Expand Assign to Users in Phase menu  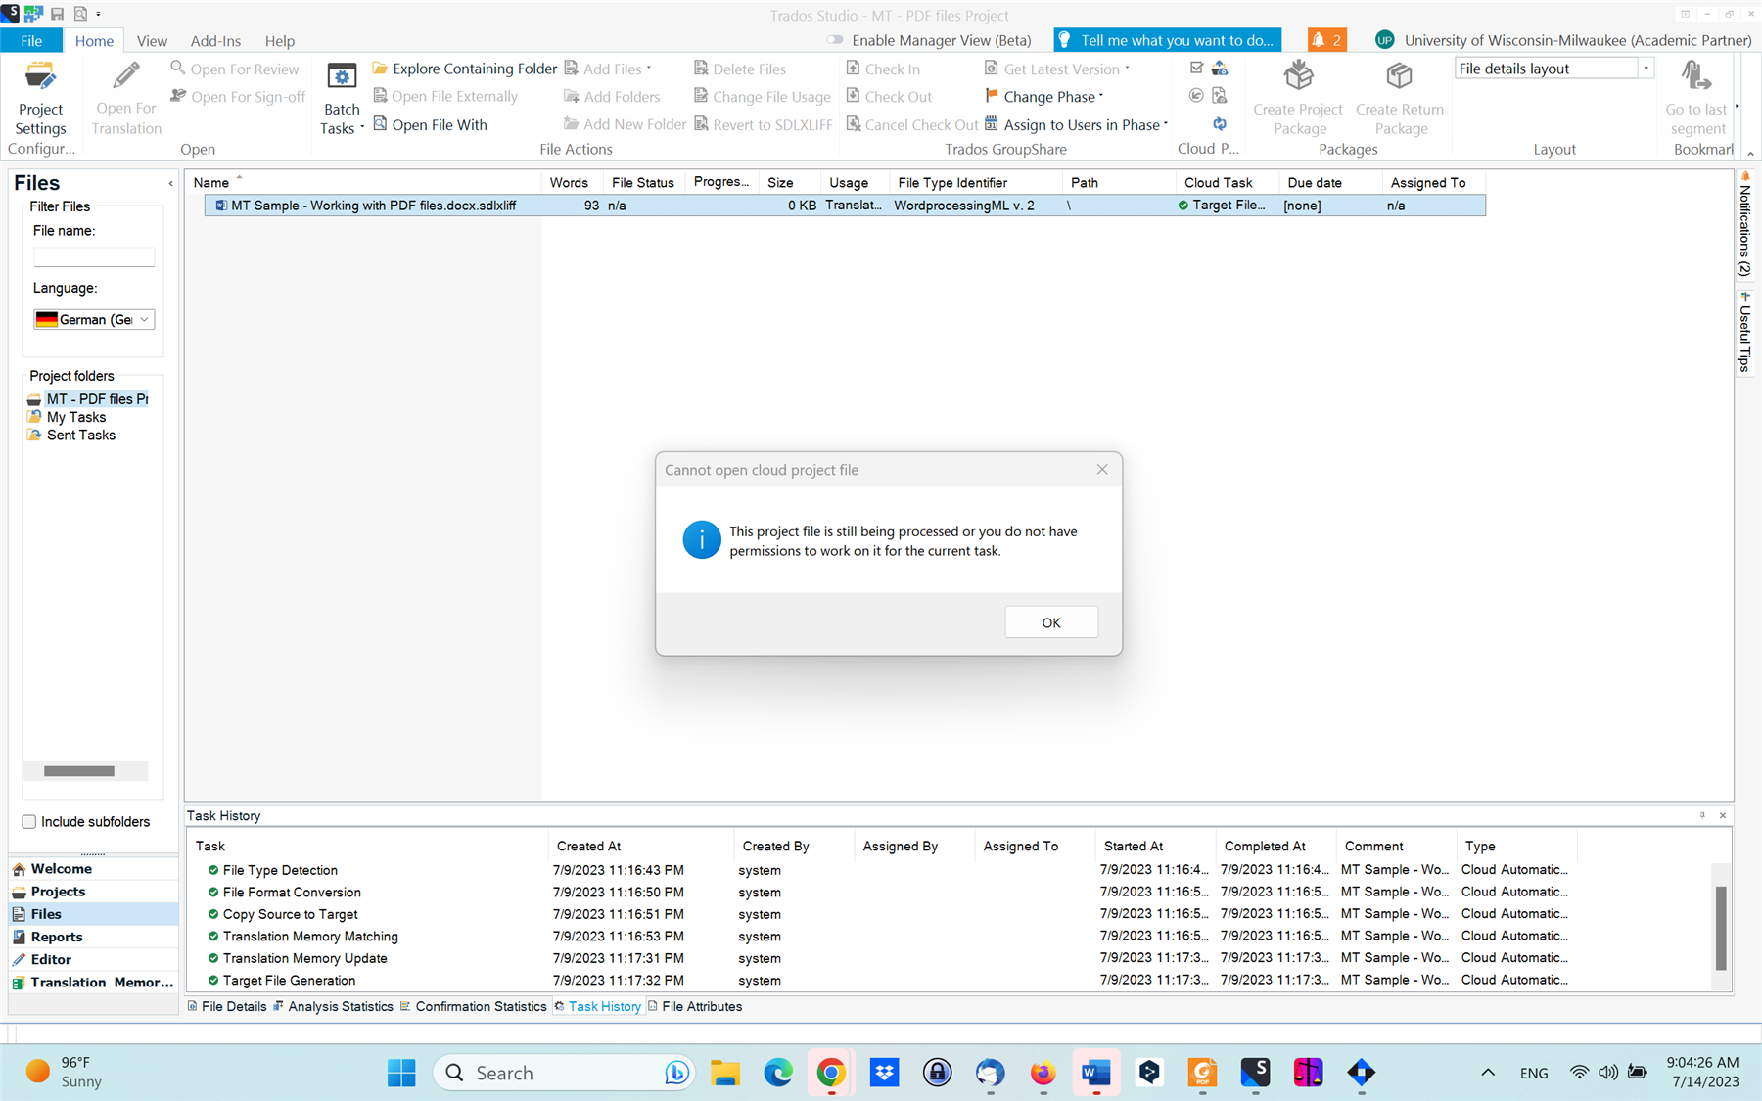pyautogui.click(x=1165, y=124)
